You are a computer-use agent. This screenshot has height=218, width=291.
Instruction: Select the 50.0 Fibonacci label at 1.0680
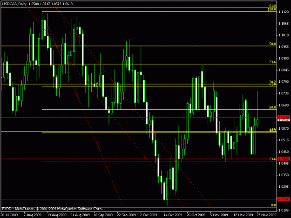273,107
